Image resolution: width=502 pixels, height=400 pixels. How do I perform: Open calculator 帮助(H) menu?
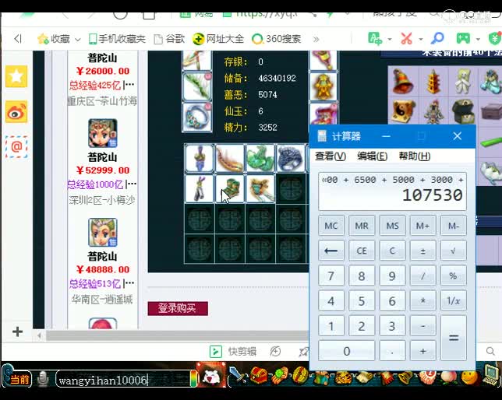coord(414,156)
